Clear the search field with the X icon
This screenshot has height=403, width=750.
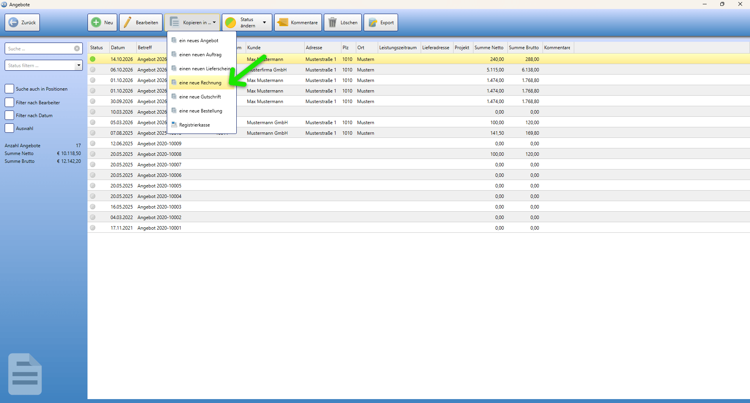(x=77, y=48)
